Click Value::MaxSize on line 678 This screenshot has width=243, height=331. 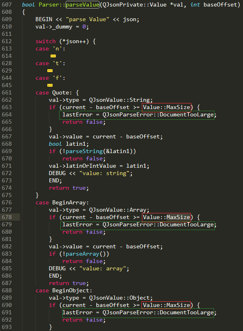pyautogui.click(x=166, y=217)
